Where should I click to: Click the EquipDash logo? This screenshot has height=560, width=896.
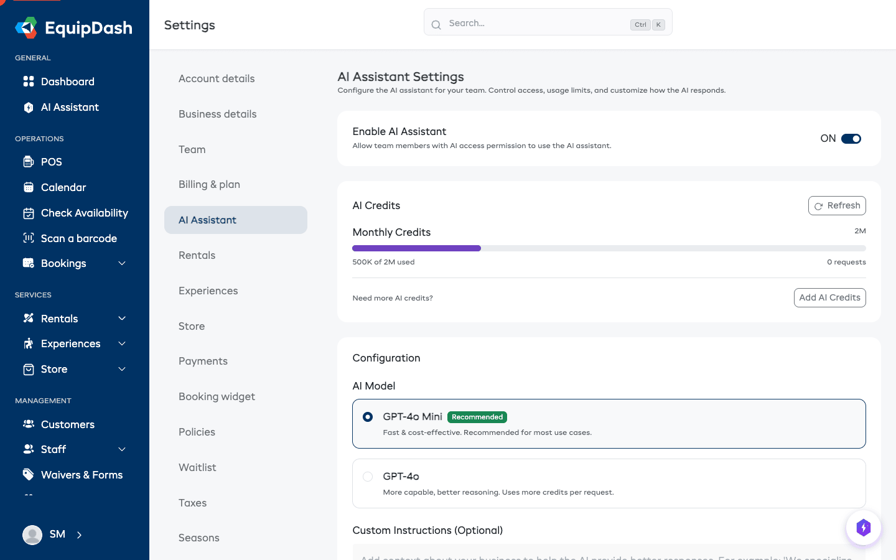(x=74, y=27)
